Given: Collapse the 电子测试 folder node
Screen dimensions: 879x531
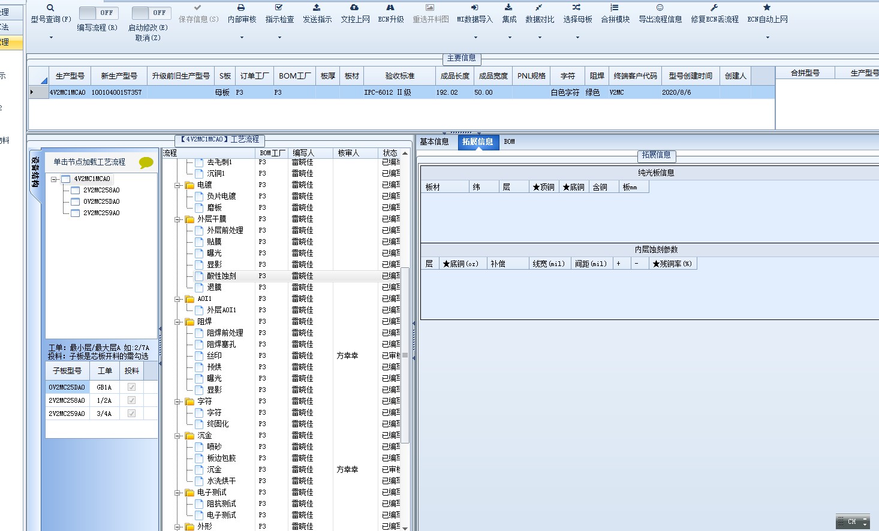Looking at the screenshot, I should (177, 493).
